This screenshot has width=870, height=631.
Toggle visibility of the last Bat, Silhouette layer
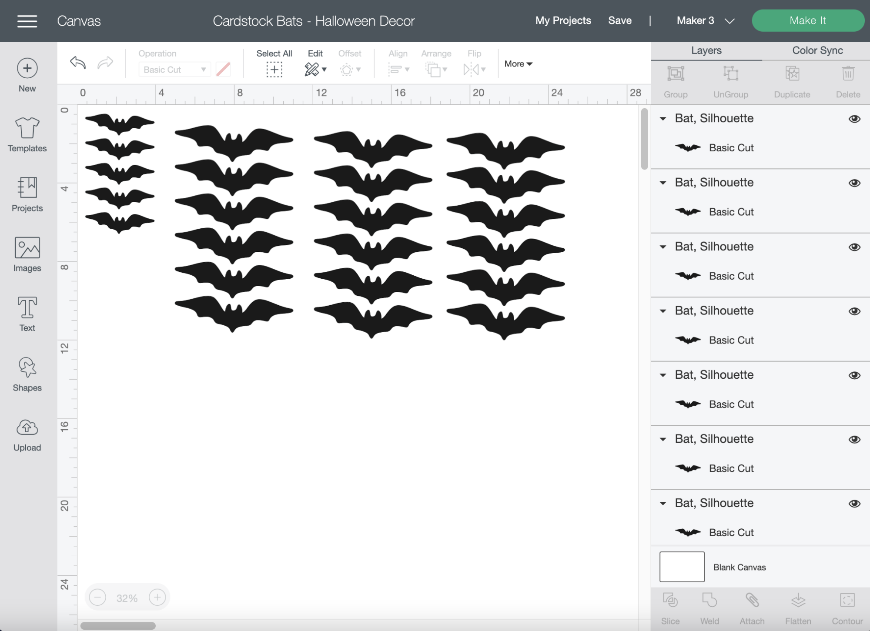click(854, 504)
